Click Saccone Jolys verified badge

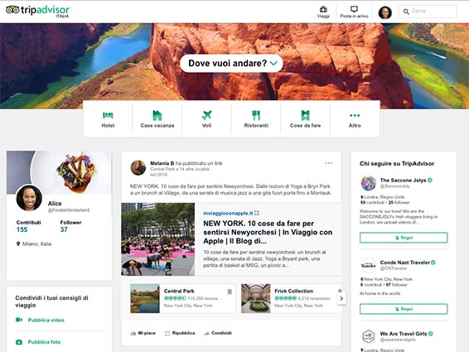point(430,180)
